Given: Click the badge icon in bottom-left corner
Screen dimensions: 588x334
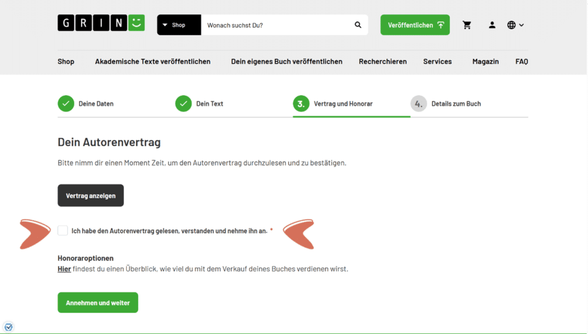Looking at the screenshot, I should tap(8, 327).
